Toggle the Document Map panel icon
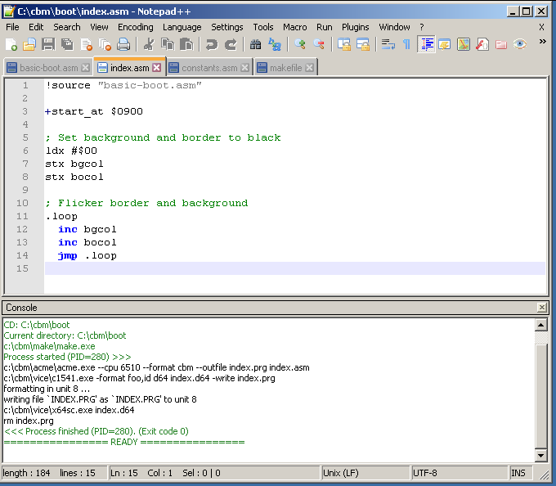Screen dimensions: 556x486 point(464,45)
